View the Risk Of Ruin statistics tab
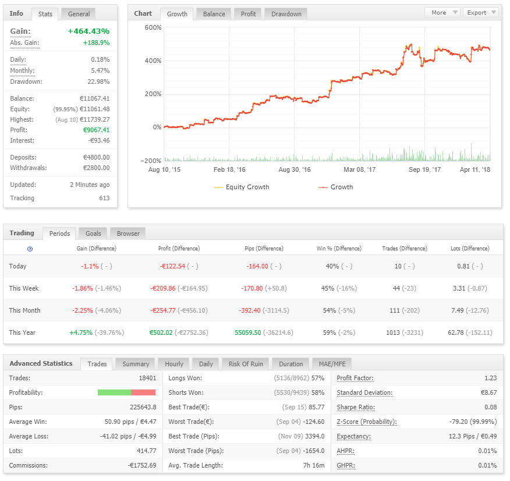Viewport: 510px width, 481px height. [x=246, y=364]
